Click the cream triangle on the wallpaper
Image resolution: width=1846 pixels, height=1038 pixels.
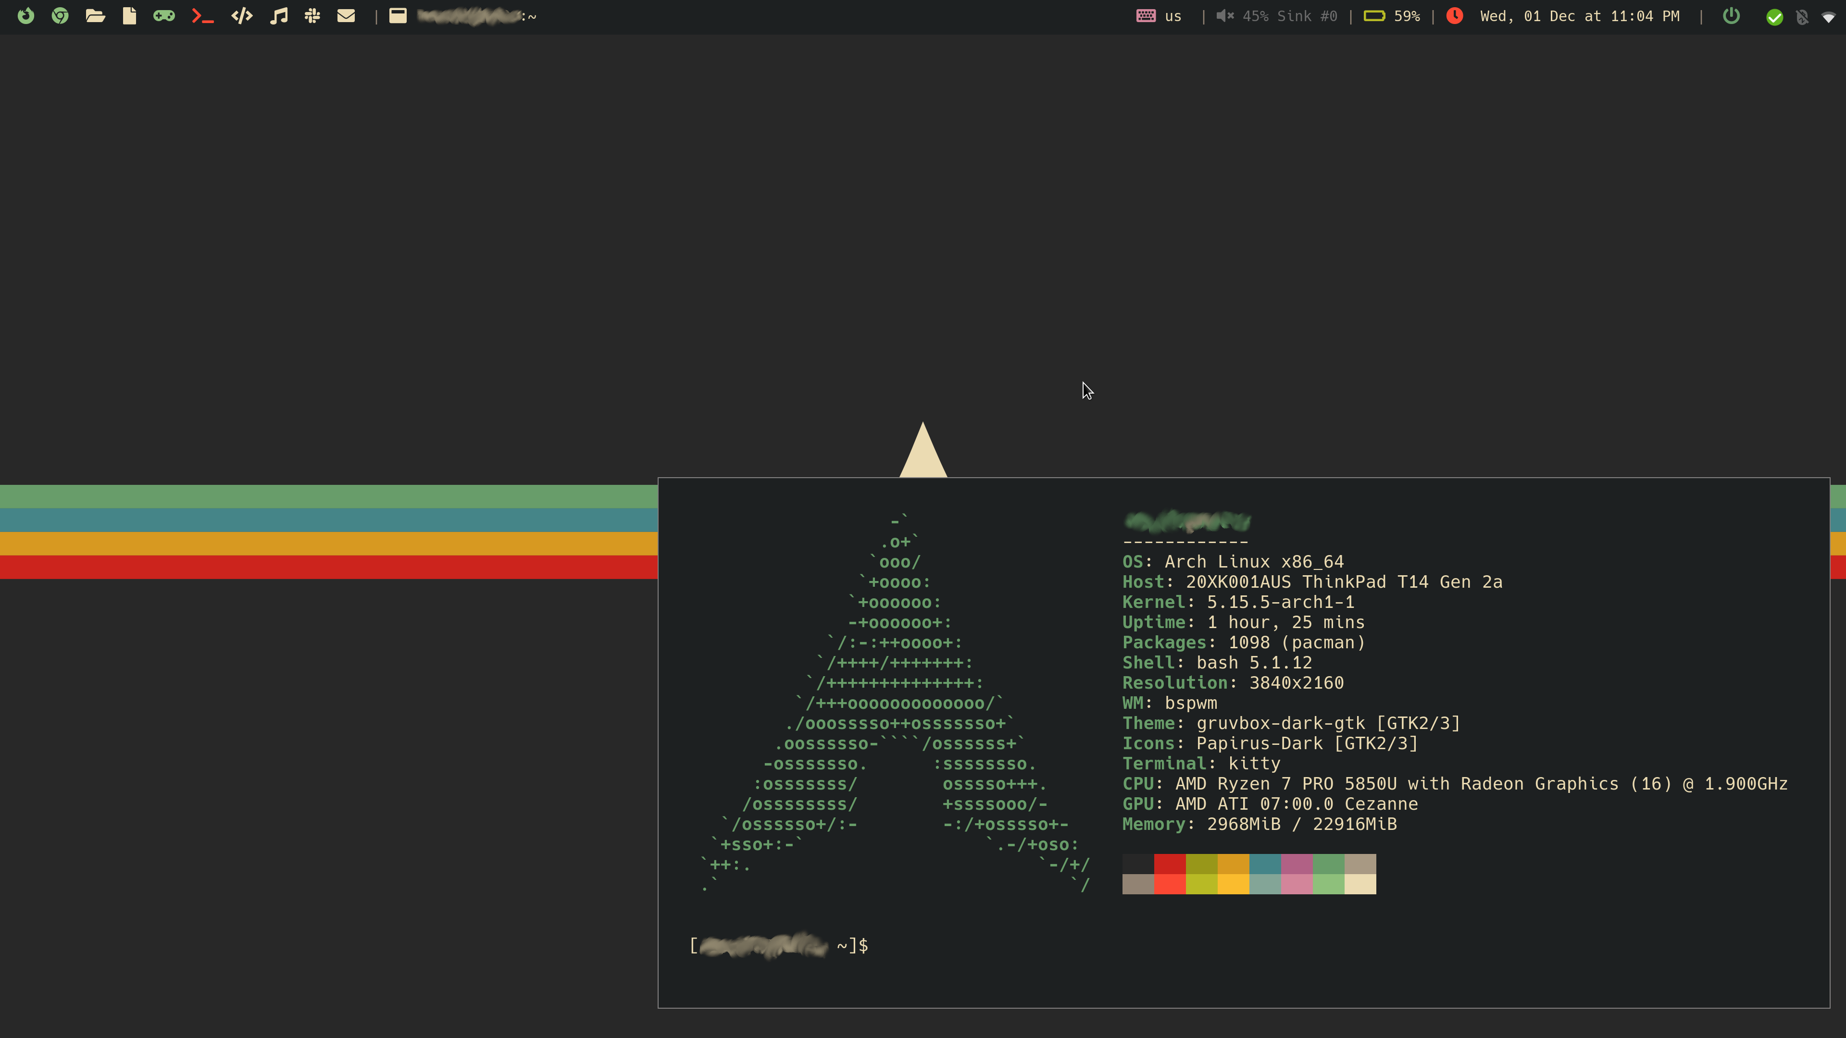pos(923,450)
